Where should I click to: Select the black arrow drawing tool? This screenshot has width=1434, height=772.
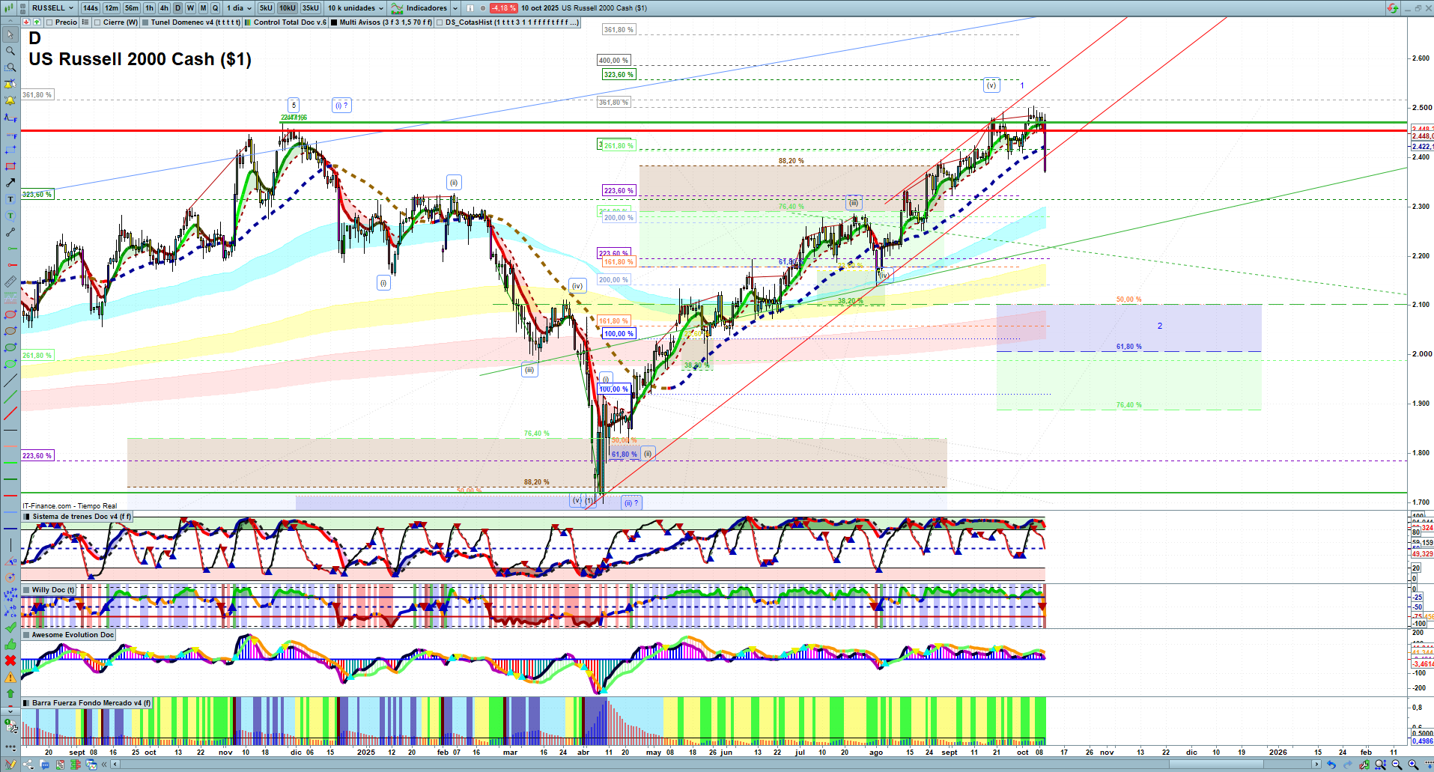[10, 183]
